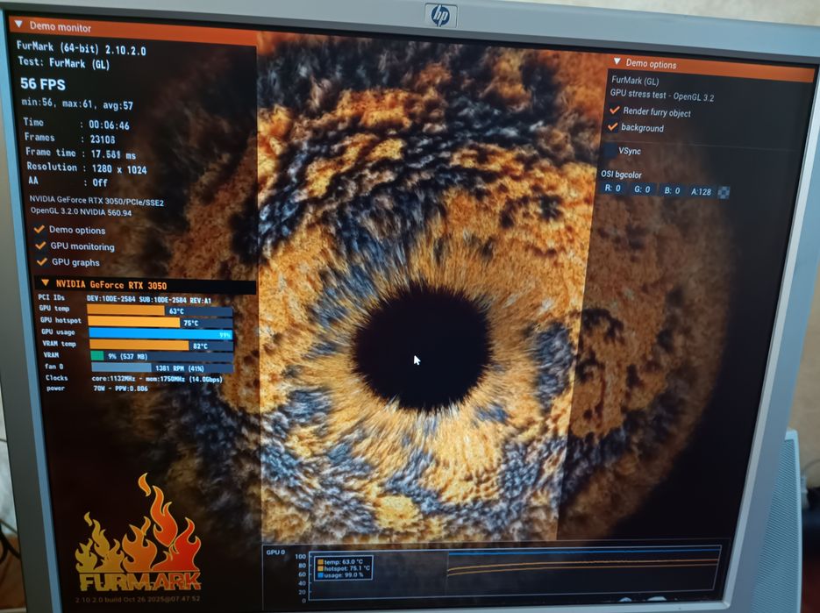Click NVIDIA GeForce RTX 3050/PCIe/SSE2 text
This screenshot has width=820, height=613.
click(96, 200)
